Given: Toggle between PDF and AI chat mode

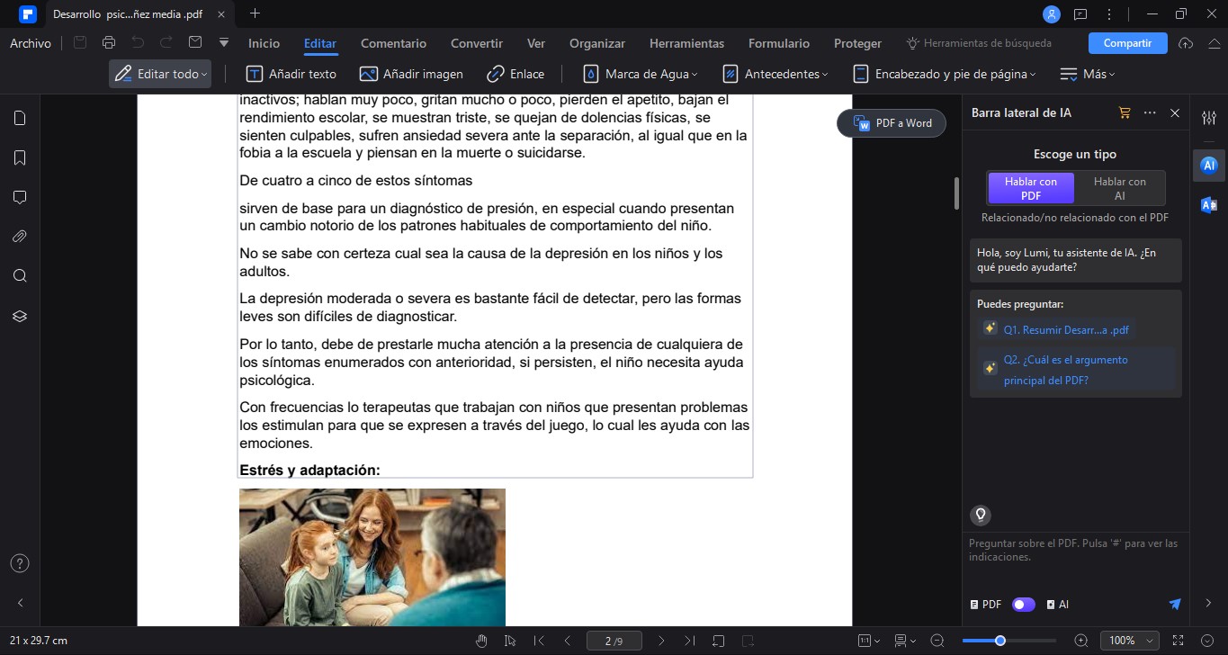Looking at the screenshot, I should (x=1023, y=604).
